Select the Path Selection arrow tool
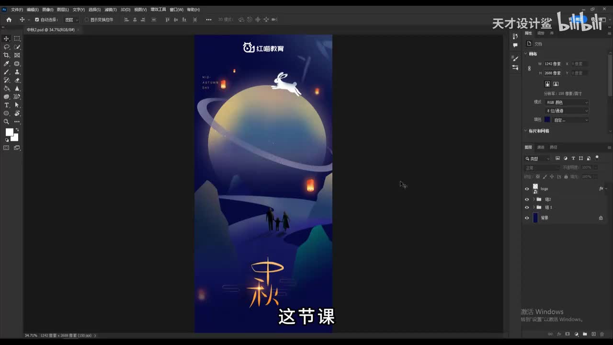The height and width of the screenshot is (345, 613). click(x=17, y=105)
